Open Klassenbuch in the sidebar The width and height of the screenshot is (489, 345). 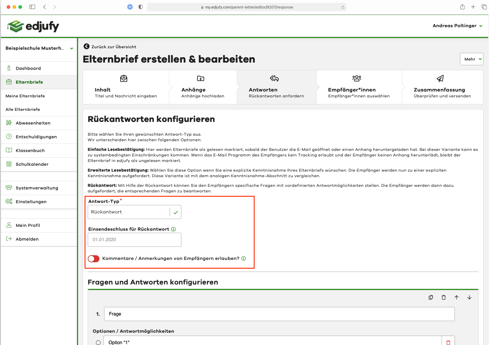pyautogui.click(x=30, y=151)
